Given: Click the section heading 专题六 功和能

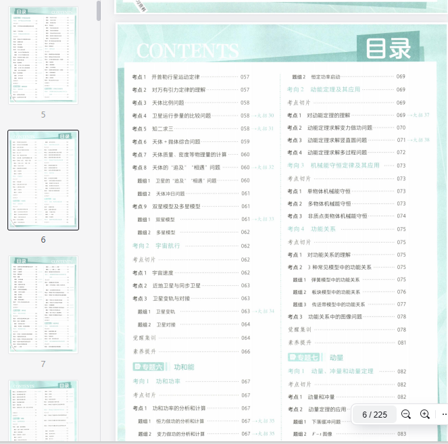Looking at the screenshot, I should coord(164,367).
